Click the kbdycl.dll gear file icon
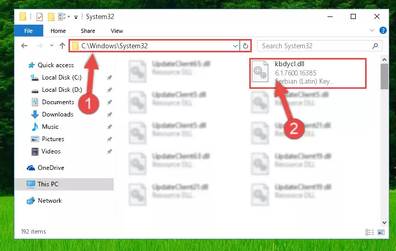The height and width of the screenshot is (251, 396). coord(260,71)
